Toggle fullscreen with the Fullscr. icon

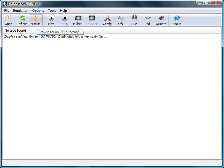(x=78, y=20)
